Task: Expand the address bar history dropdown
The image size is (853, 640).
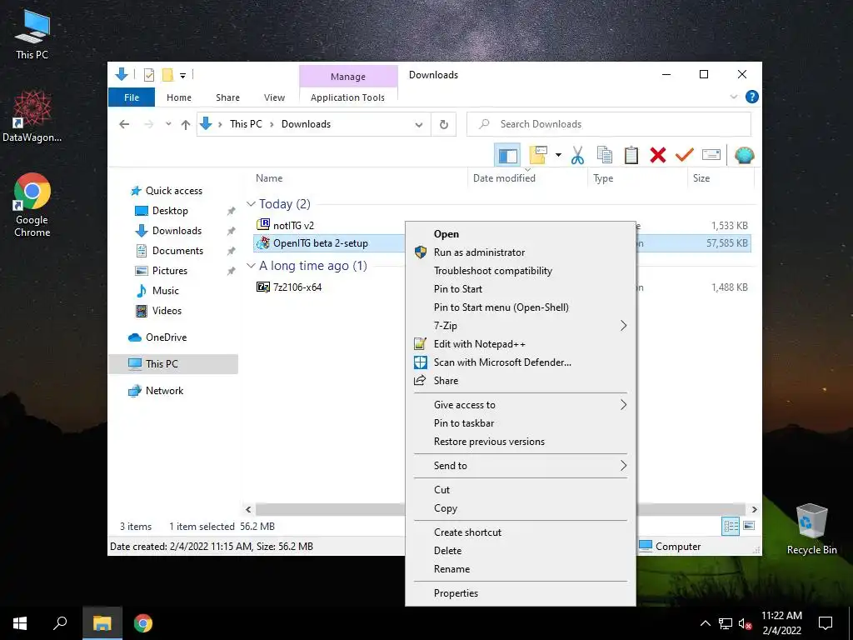Action: pyautogui.click(x=419, y=124)
